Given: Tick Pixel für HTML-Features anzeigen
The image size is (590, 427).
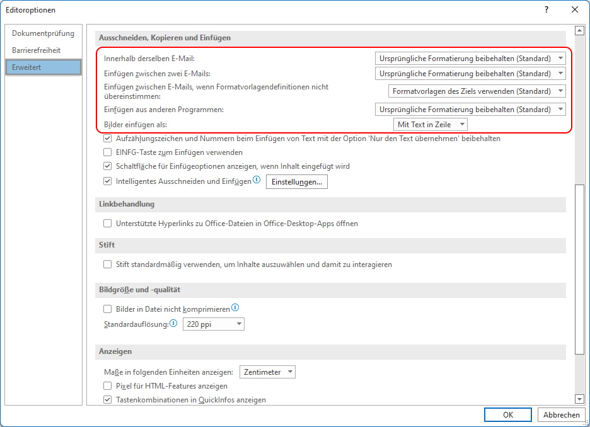Looking at the screenshot, I should [108, 385].
